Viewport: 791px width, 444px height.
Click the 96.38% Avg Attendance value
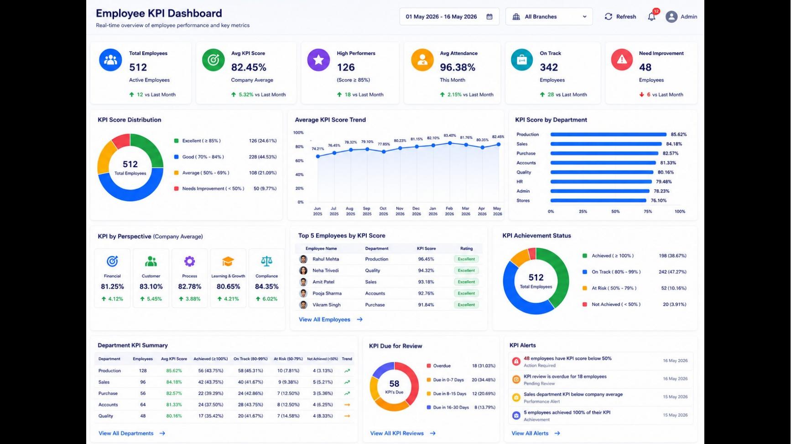pyautogui.click(x=458, y=67)
